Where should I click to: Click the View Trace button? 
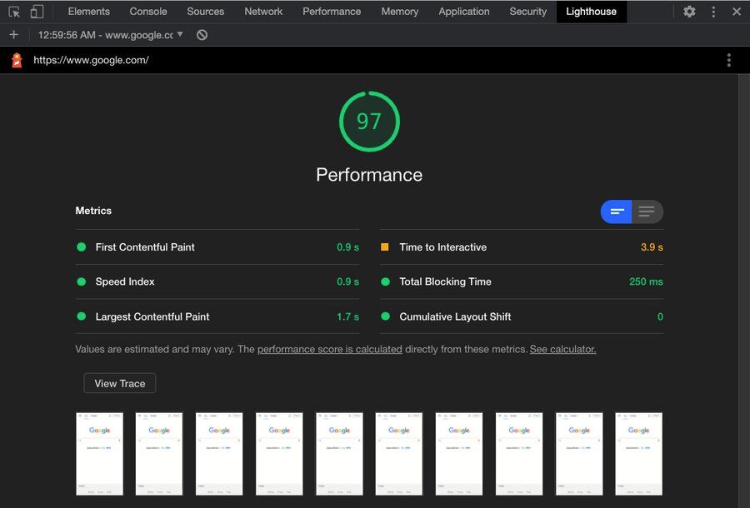pyautogui.click(x=119, y=383)
